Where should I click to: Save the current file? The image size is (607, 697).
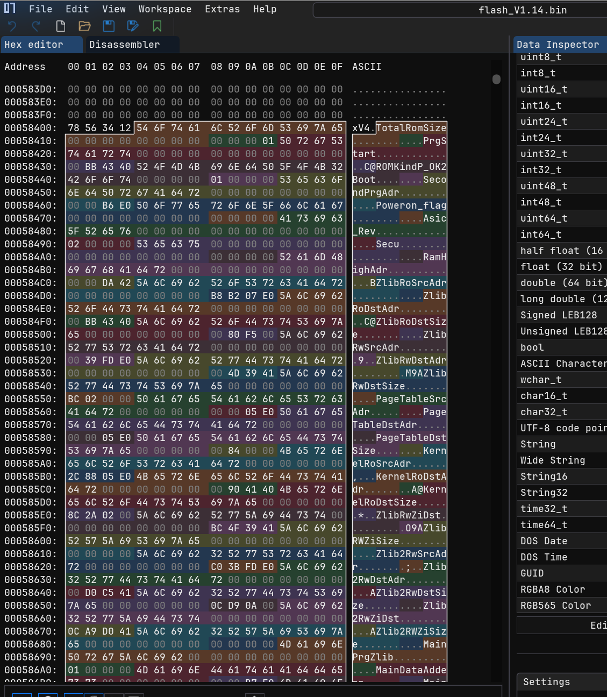(109, 25)
